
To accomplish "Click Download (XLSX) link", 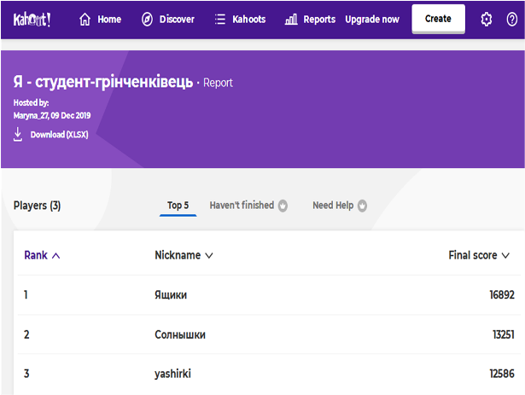I will click(x=59, y=134).
